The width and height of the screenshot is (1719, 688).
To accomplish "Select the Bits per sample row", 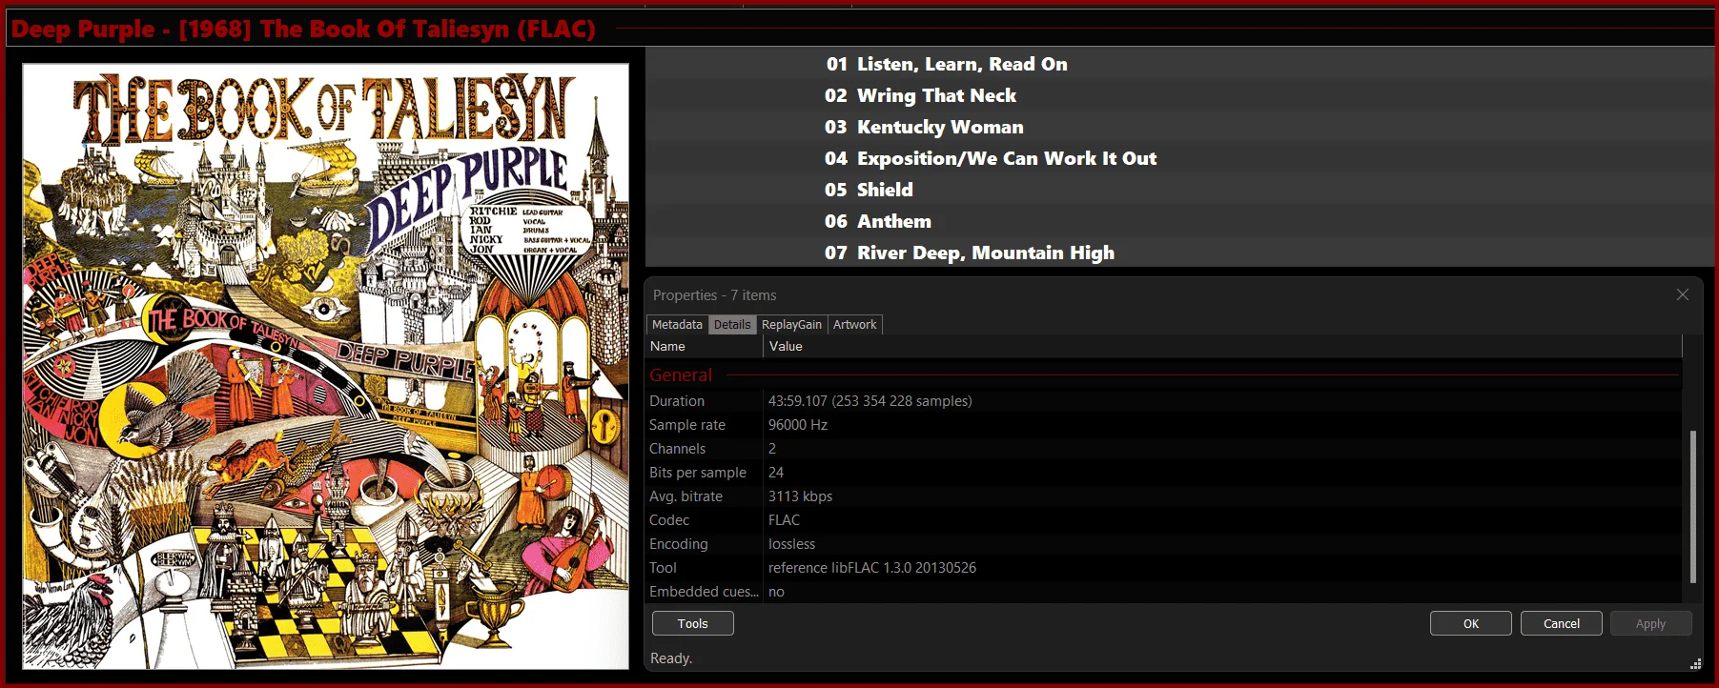I will (1164, 473).
